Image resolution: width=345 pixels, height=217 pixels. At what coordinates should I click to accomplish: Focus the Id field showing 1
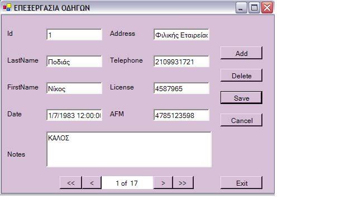(74, 35)
